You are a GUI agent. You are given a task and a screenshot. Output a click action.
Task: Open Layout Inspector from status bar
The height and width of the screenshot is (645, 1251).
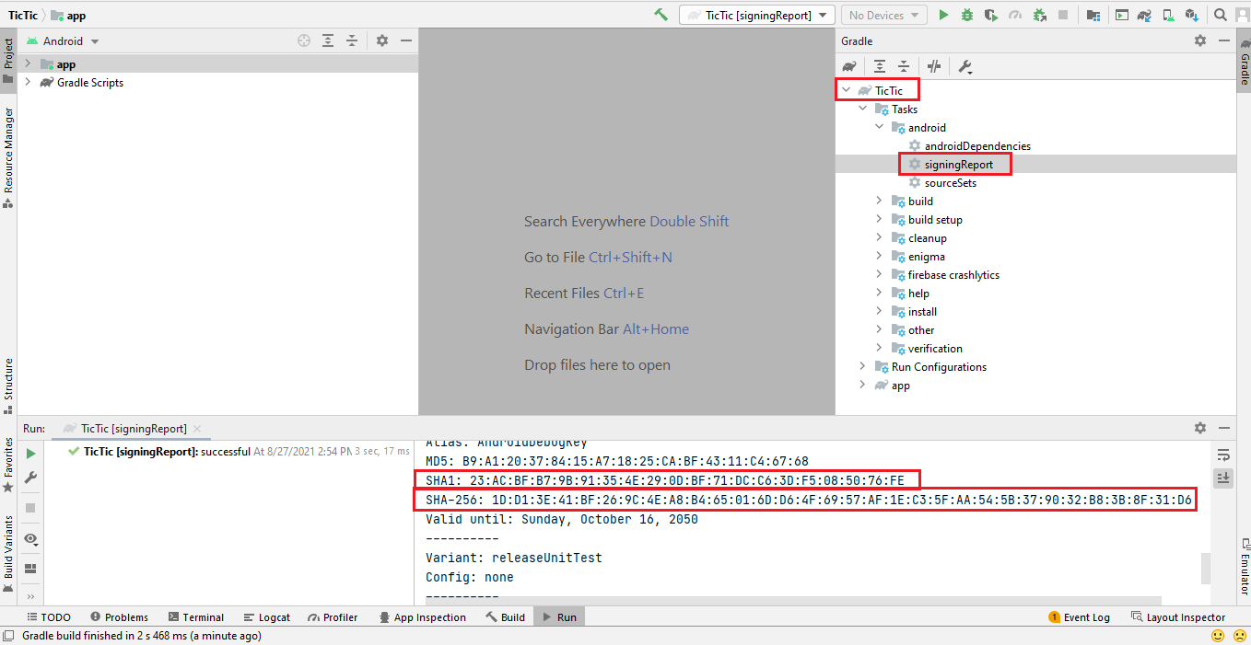click(x=1178, y=617)
